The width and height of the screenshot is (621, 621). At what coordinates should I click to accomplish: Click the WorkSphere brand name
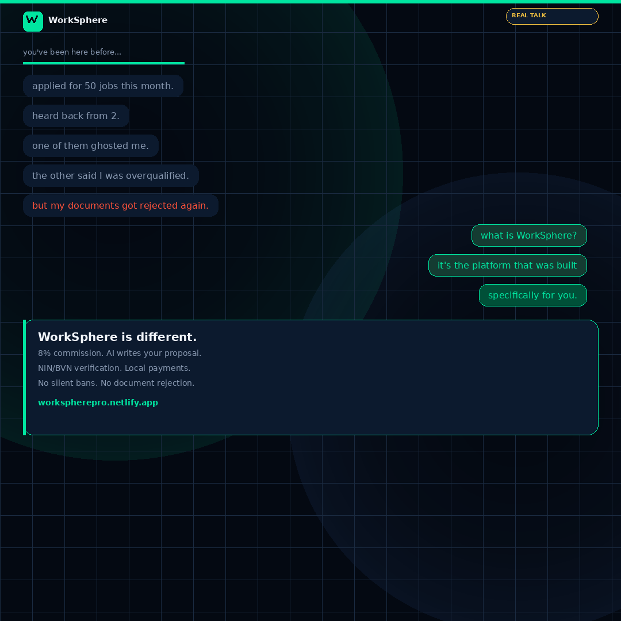click(x=78, y=20)
